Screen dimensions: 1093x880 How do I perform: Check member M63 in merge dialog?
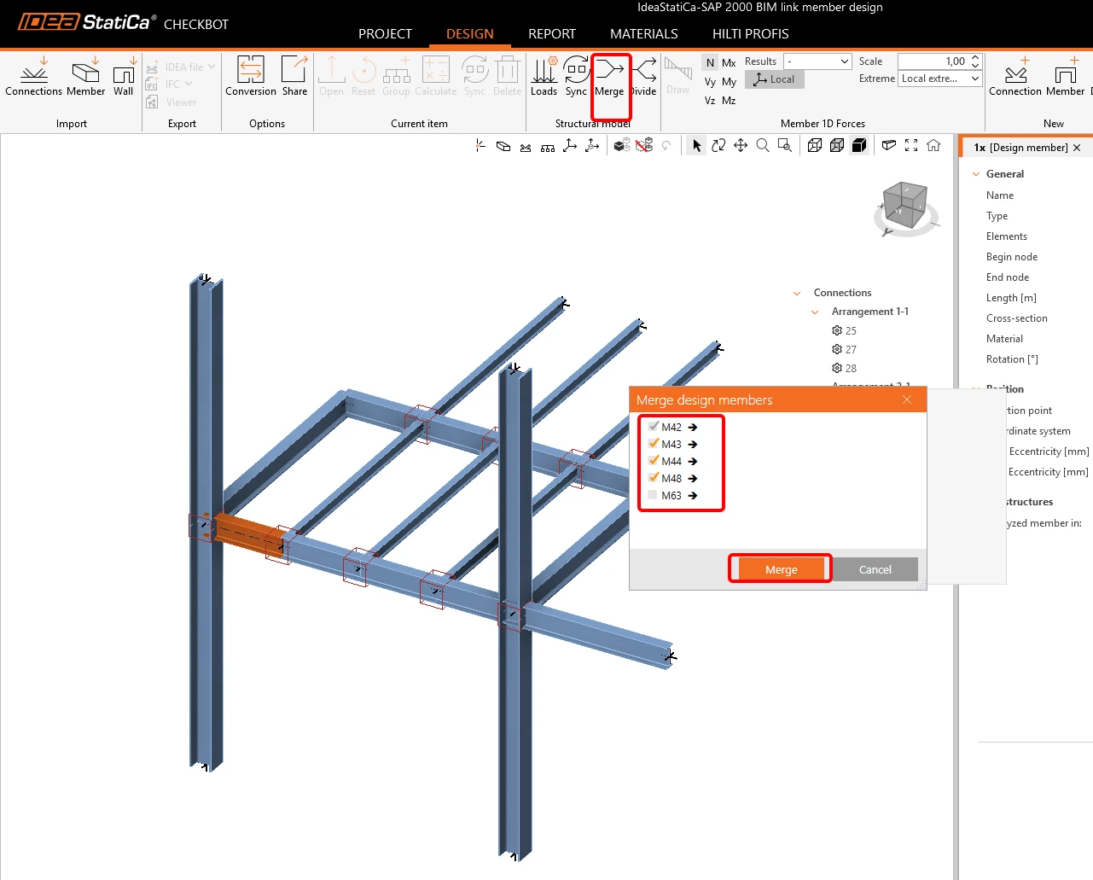[654, 495]
